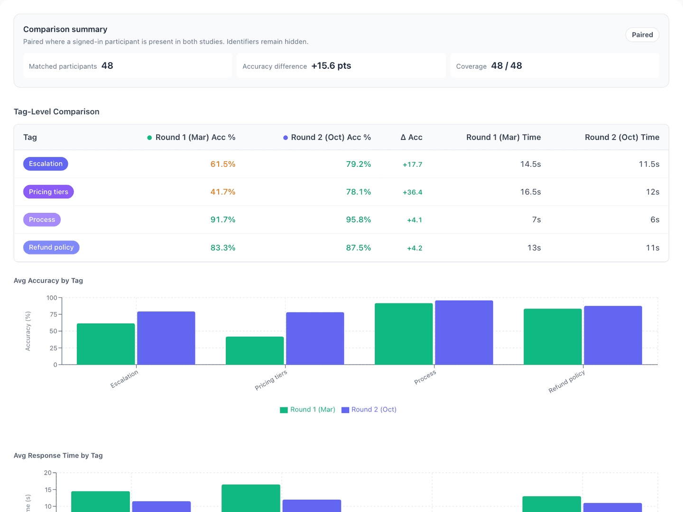Screen dimensions: 683x512
Task: Click the Δ Acc column header
Action: [411, 137]
